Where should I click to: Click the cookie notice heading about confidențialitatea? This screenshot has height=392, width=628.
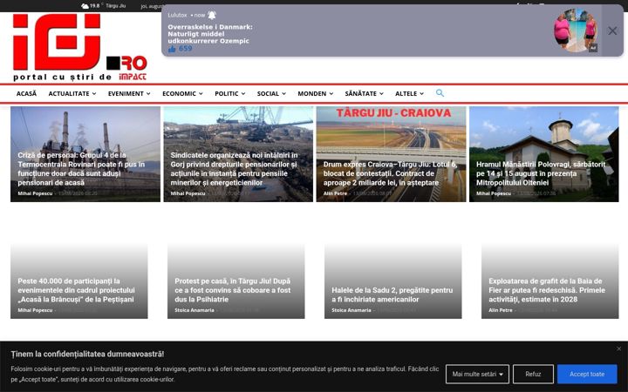click(x=87, y=354)
